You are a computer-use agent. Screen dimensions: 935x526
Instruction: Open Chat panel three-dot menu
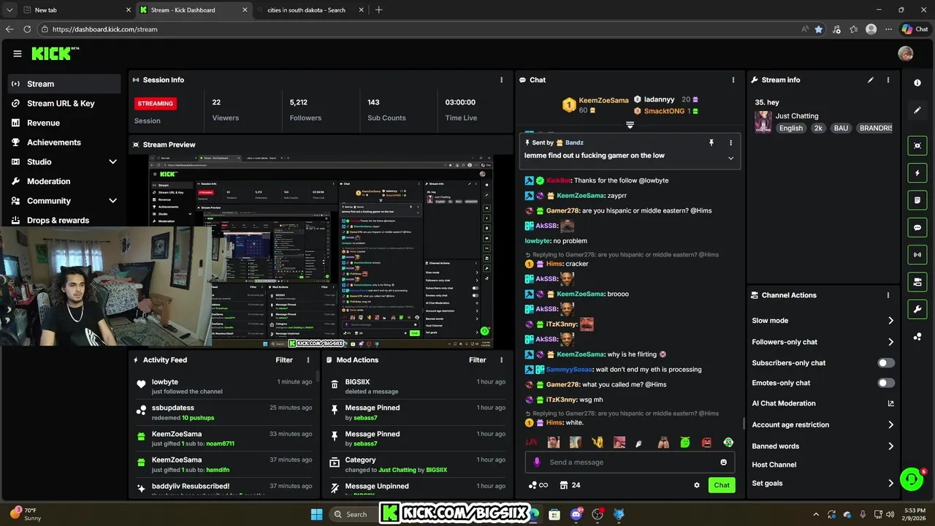[733, 80]
